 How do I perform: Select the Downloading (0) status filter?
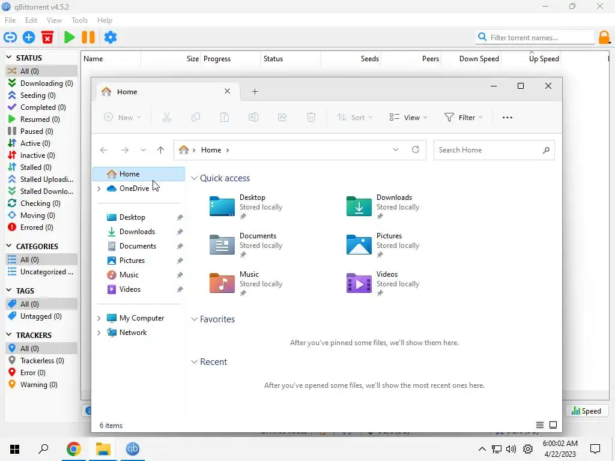41,83
